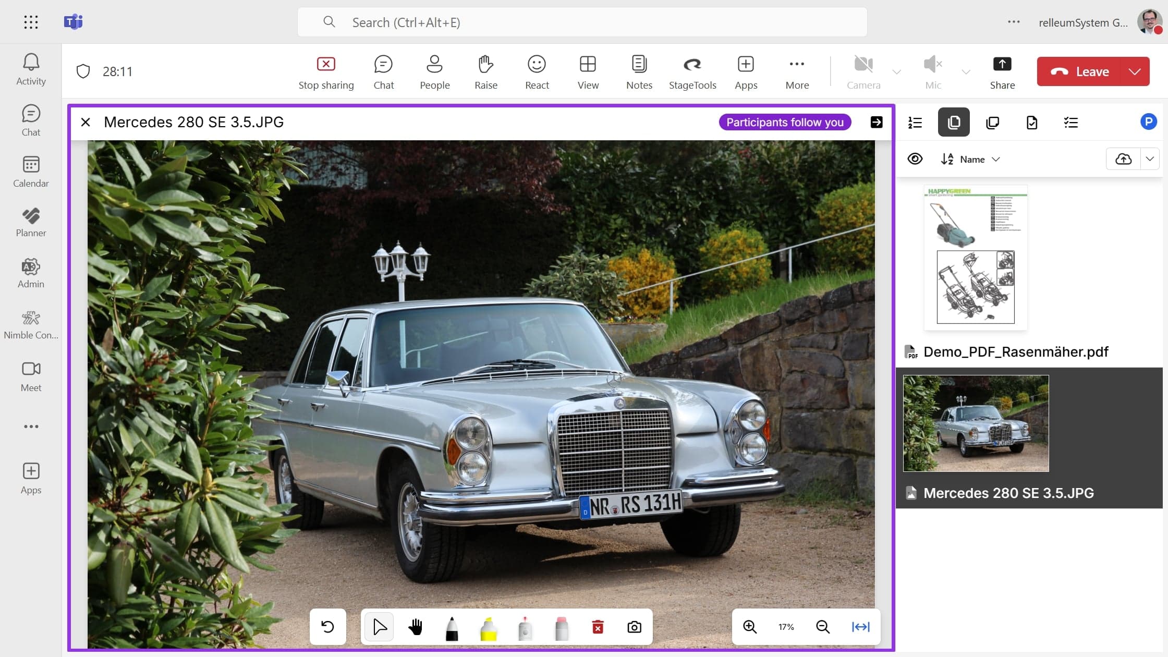Open meeting Notes

point(639,72)
